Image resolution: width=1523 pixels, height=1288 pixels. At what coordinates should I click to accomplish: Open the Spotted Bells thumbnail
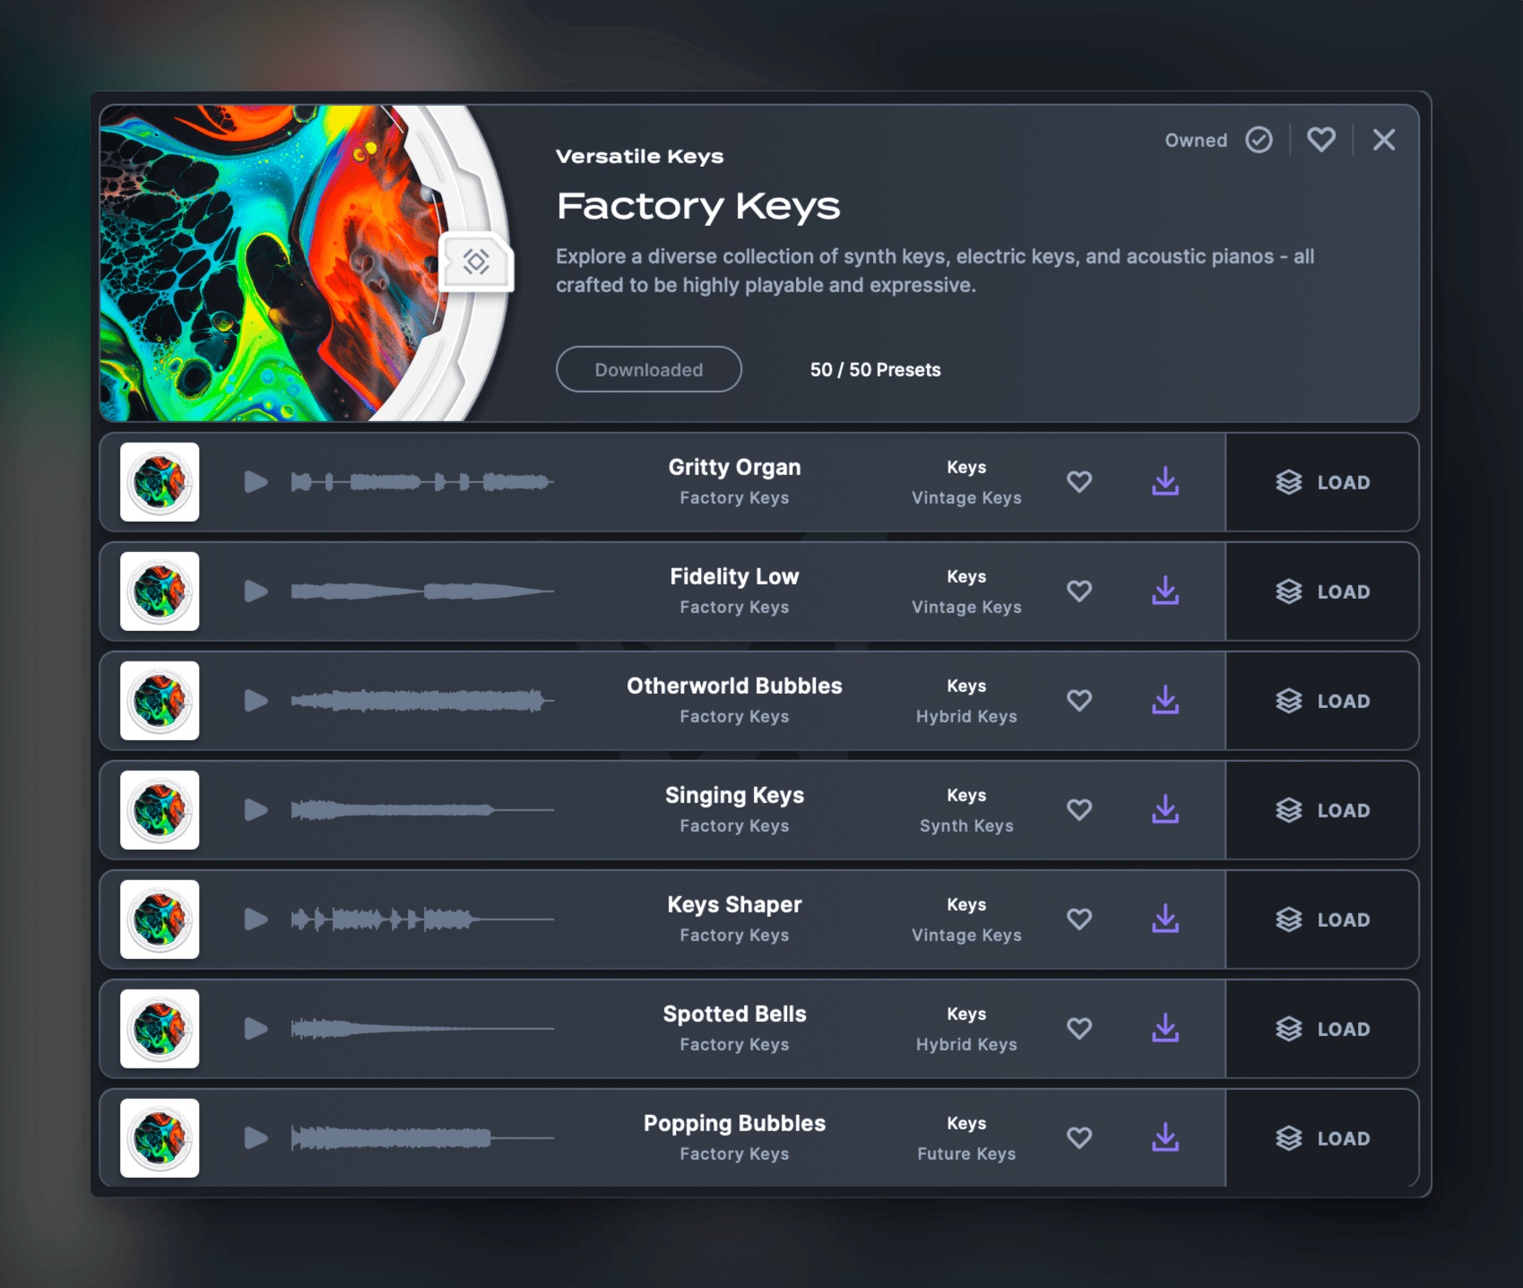point(160,1029)
